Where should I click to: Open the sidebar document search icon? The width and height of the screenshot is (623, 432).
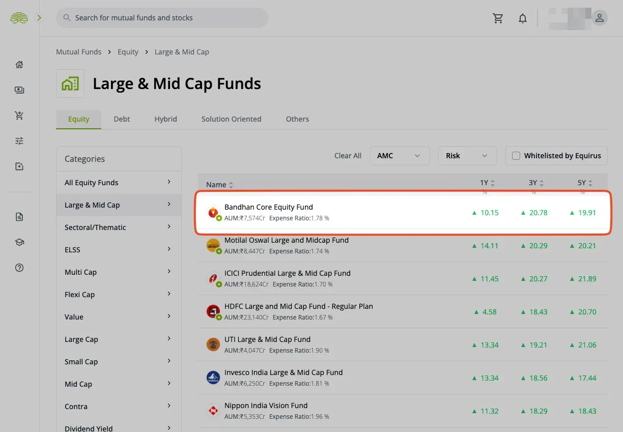[19, 217]
